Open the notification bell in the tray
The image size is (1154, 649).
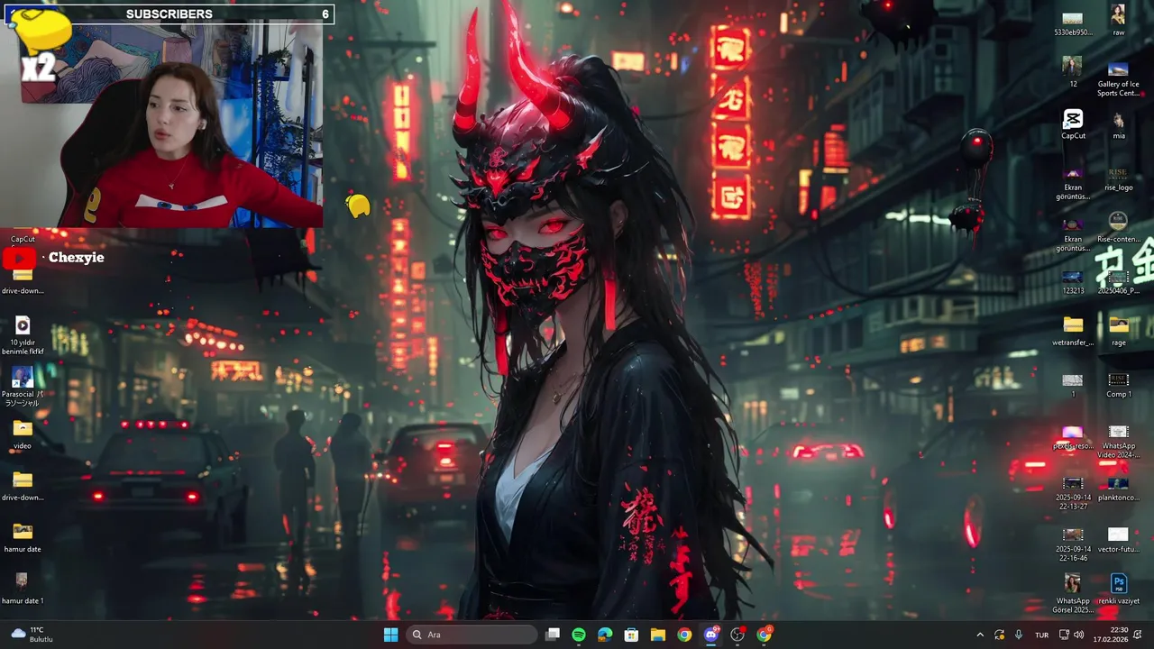pyautogui.click(x=1139, y=635)
